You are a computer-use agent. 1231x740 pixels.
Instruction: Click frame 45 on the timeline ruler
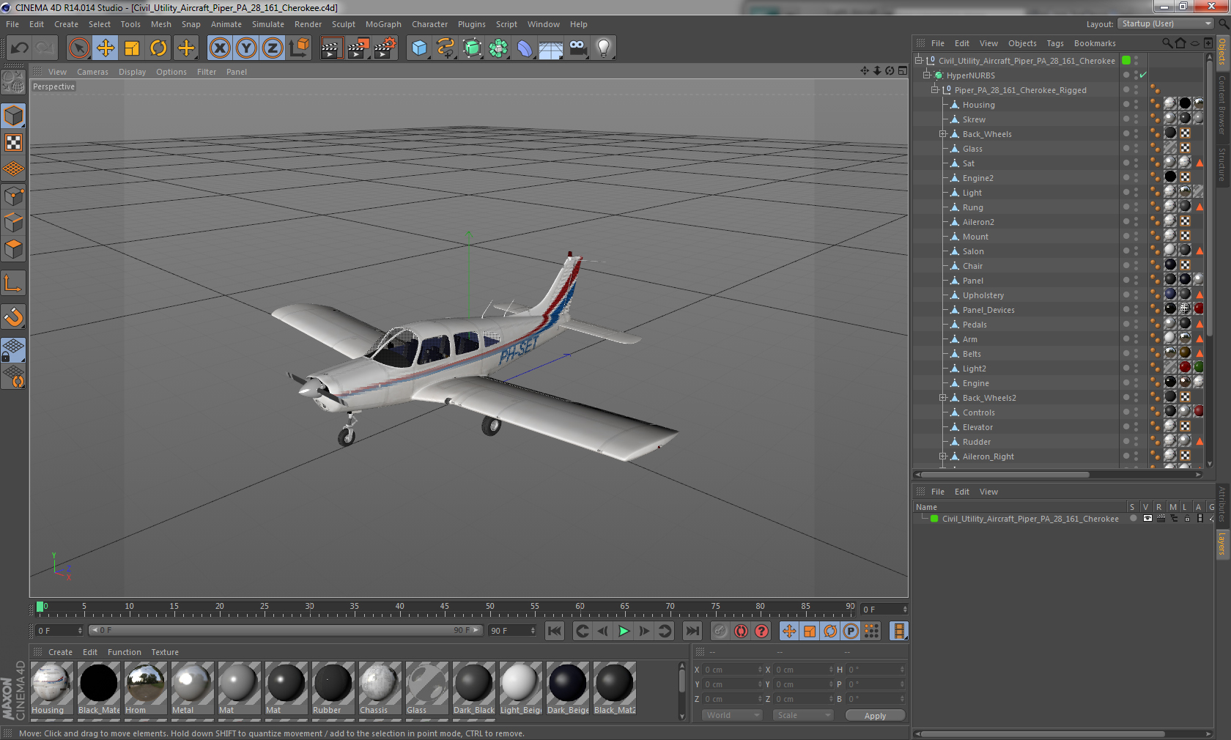click(445, 607)
